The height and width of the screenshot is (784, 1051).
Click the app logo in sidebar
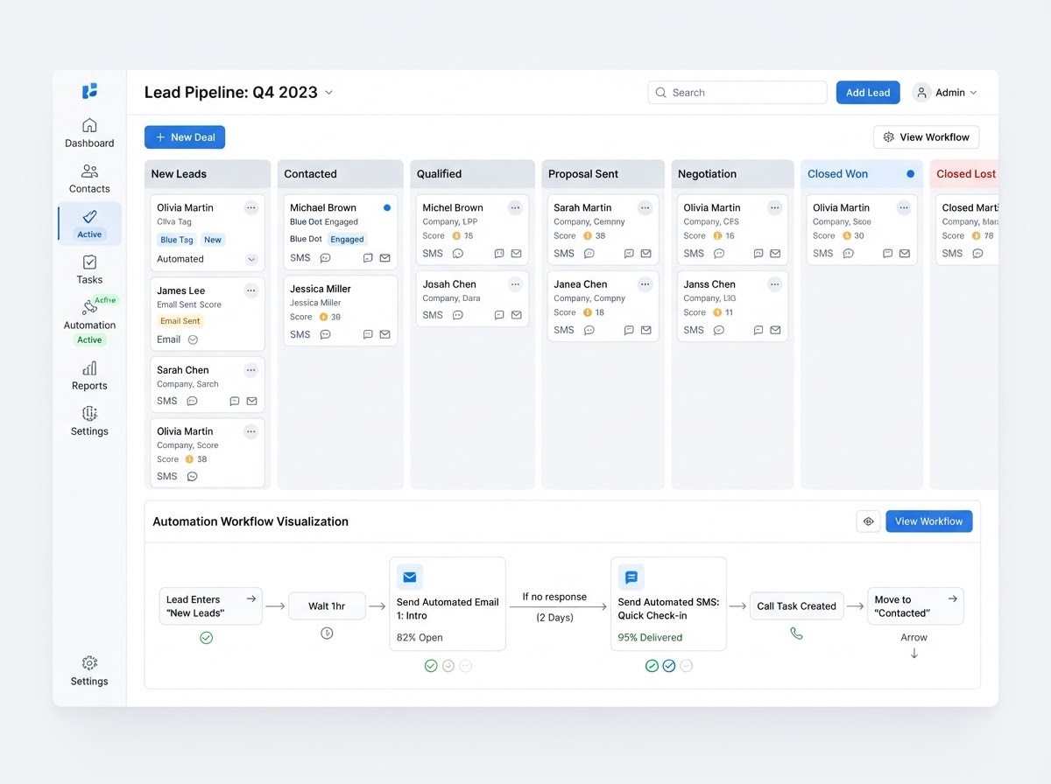[89, 91]
